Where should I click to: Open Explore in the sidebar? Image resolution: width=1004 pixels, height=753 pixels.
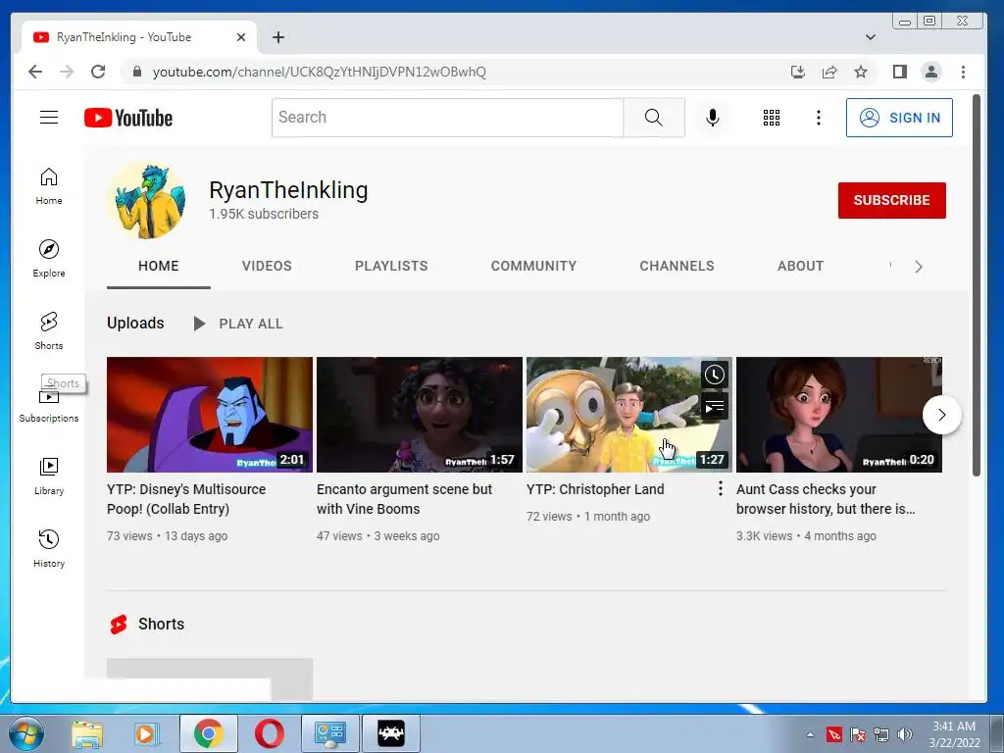(x=49, y=259)
